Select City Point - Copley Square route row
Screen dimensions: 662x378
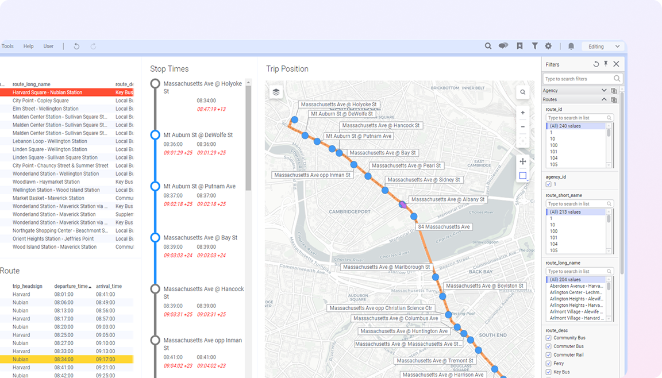point(40,101)
